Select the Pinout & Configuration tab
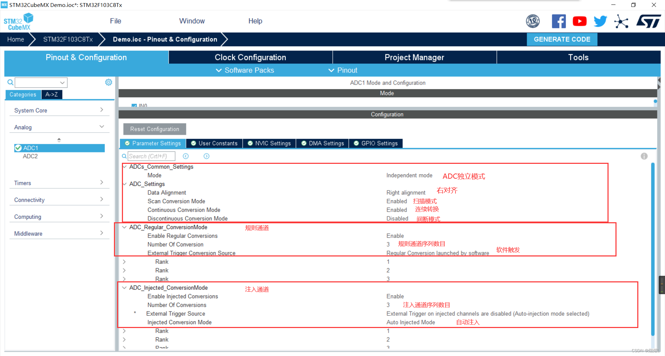 point(86,57)
